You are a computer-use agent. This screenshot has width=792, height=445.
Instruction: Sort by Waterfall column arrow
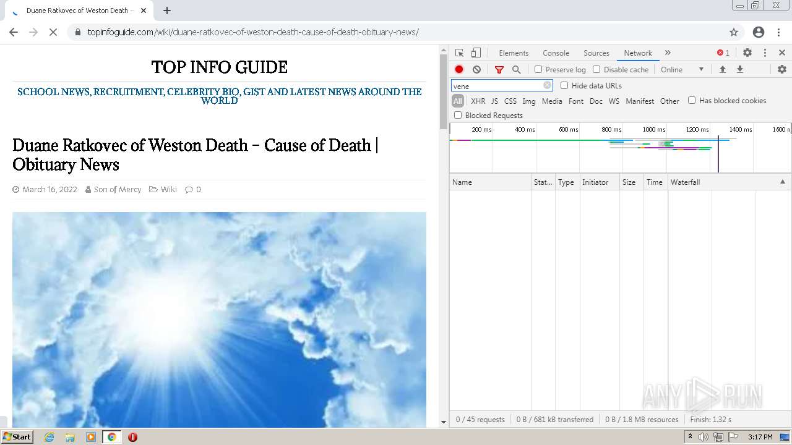782,182
